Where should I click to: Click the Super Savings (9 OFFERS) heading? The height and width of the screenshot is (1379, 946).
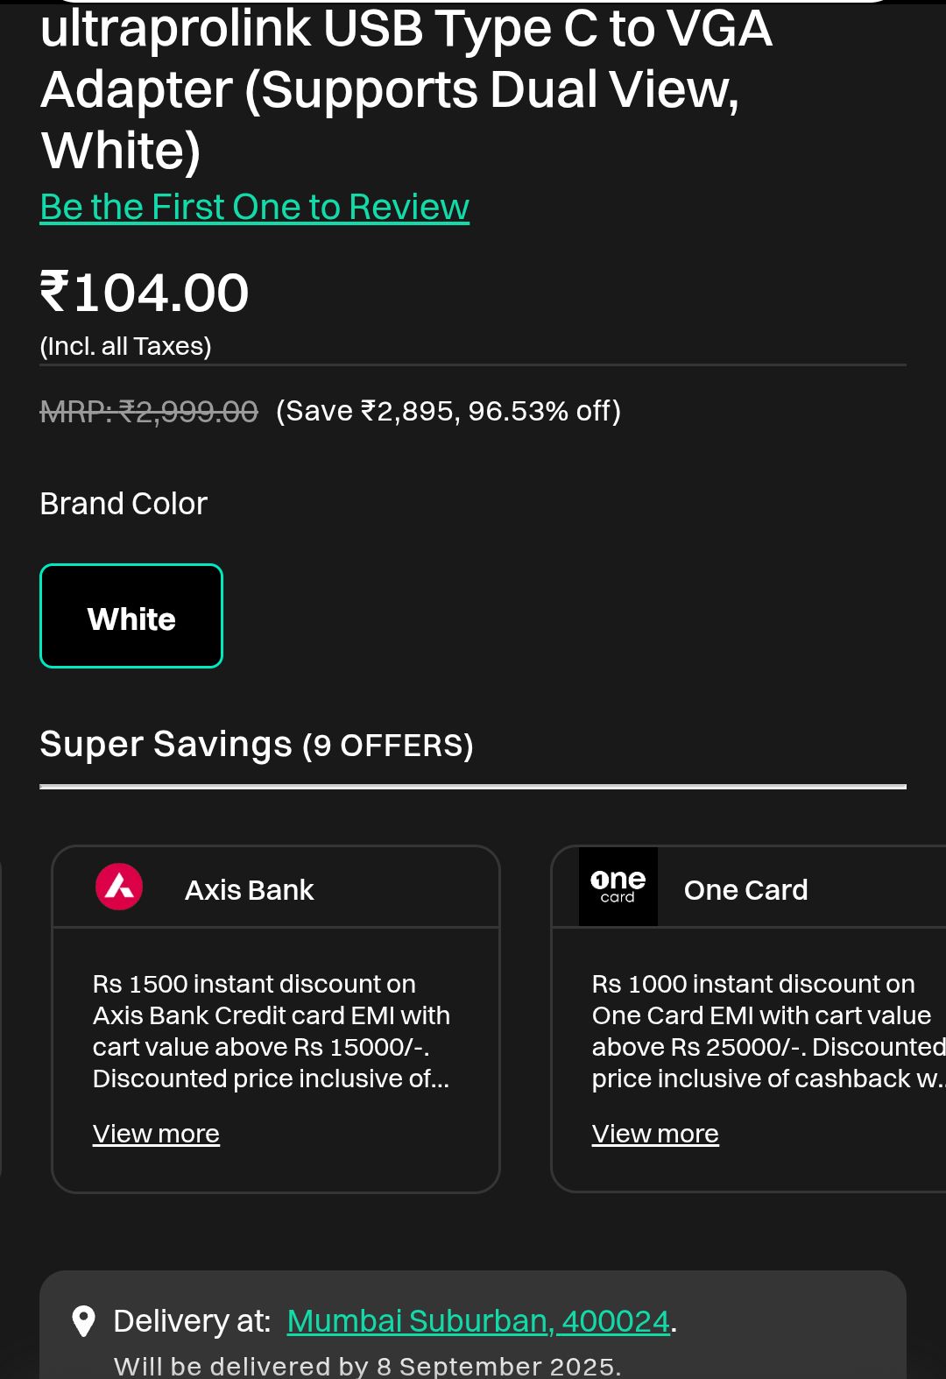[257, 745]
